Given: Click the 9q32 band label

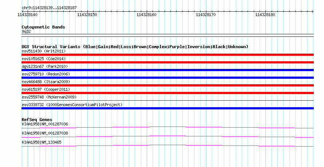Looking at the screenshot, I should [26, 32].
